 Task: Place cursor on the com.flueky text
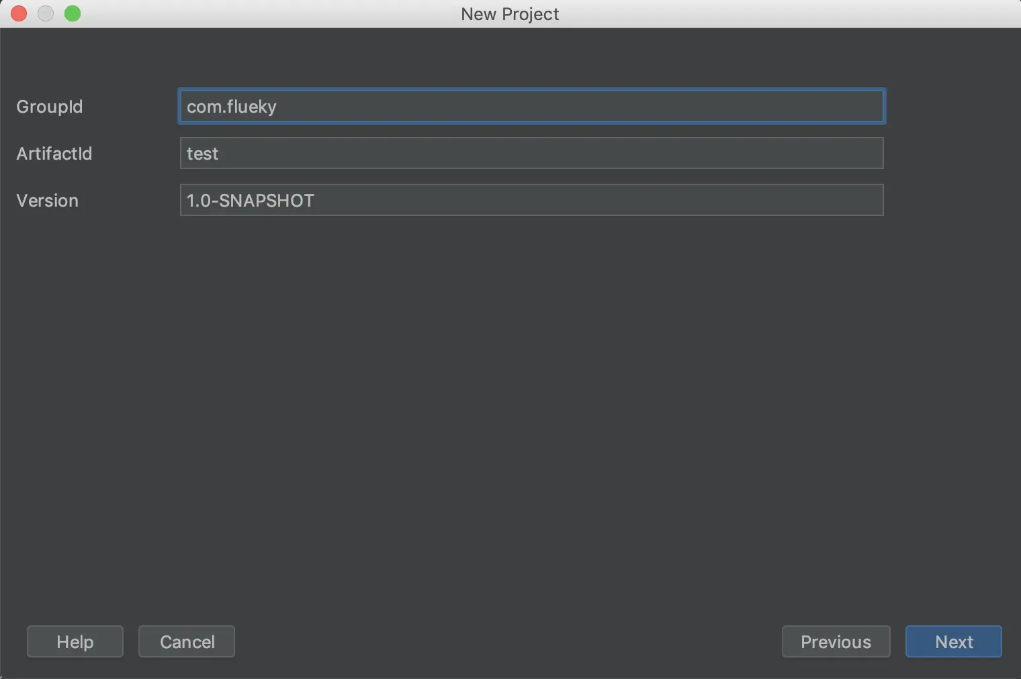pos(232,107)
